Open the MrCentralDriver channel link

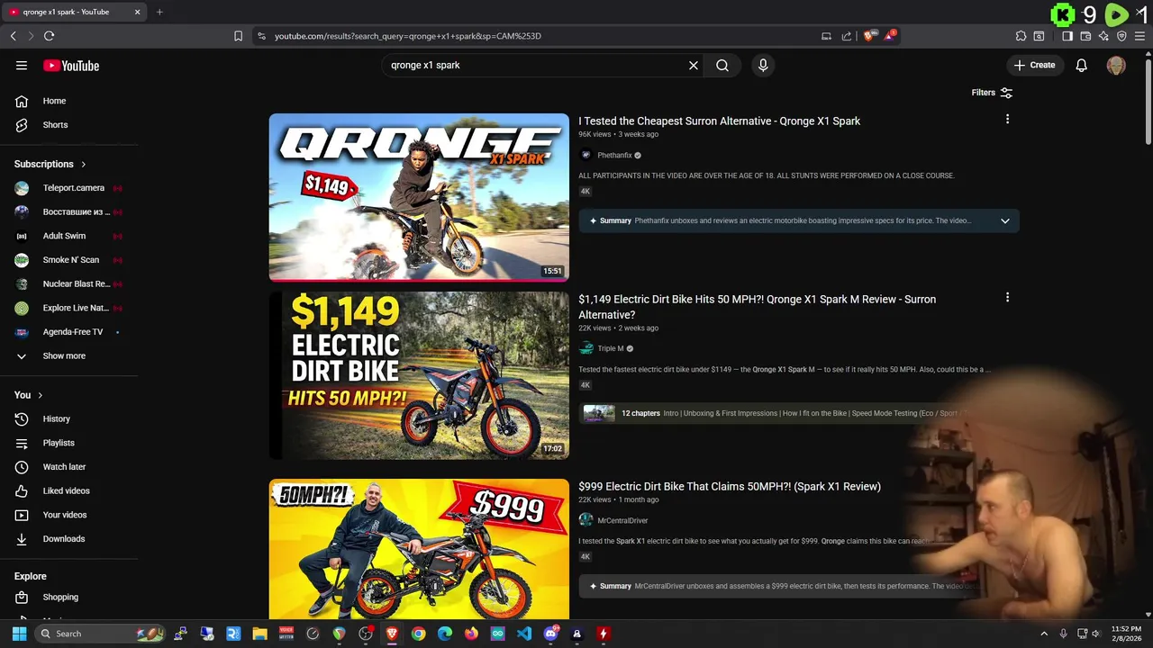[x=622, y=520]
